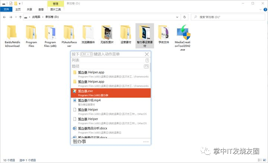
Task: Switch to large icons view in status bar
Action: [x=265, y=160]
